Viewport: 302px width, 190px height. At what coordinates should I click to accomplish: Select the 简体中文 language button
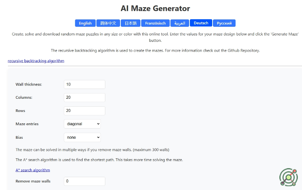point(108,23)
